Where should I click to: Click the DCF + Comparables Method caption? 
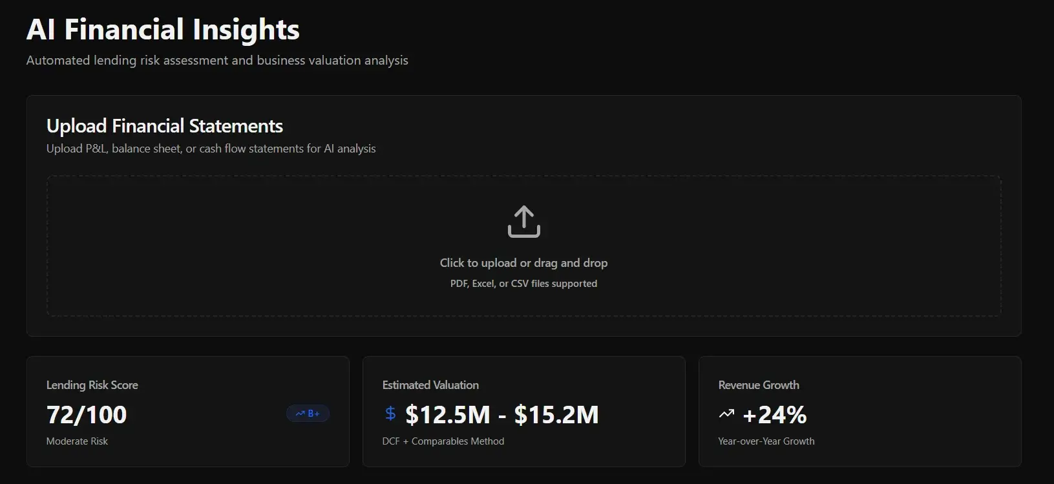443,441
